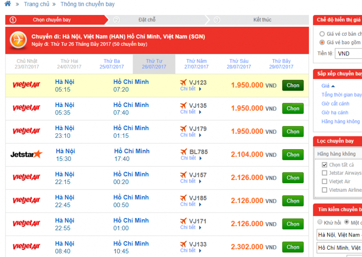The width and height of the screenshot is (362, 257).
Task: Expand Chi tiết for flight BL785
Action: 191,158
